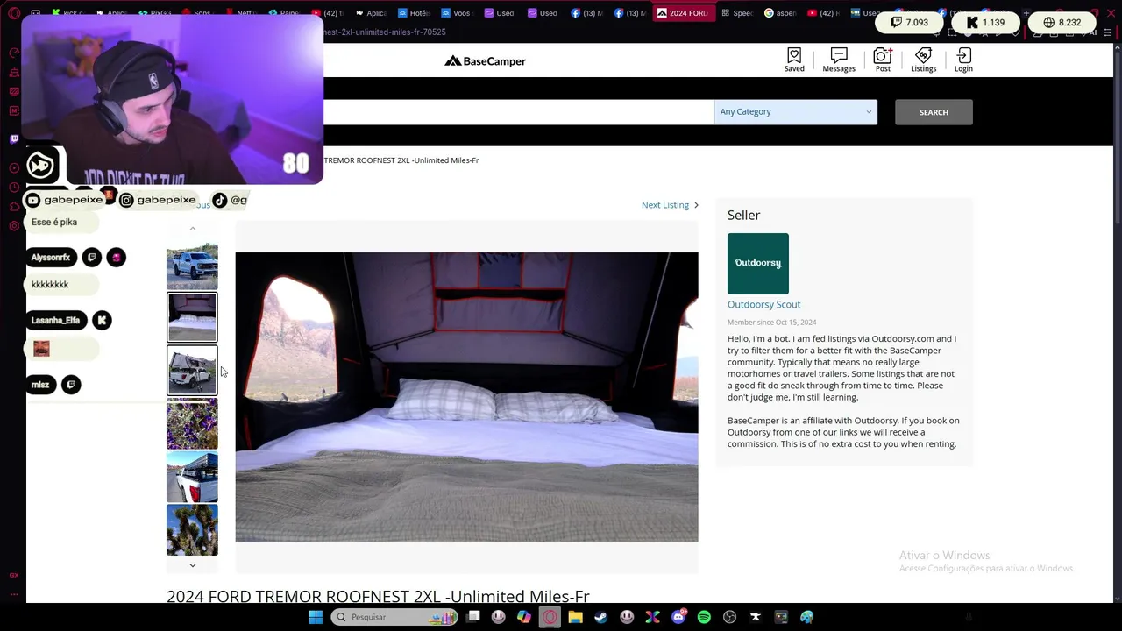Open Discord on the taskbar
Viewport: 1122px width, 631px height.
point(678,617)
